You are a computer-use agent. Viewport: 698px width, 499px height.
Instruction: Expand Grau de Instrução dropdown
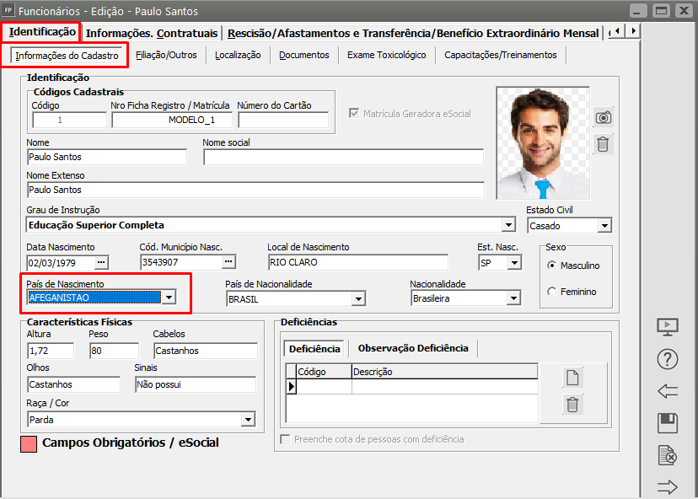tap(507, 225)
